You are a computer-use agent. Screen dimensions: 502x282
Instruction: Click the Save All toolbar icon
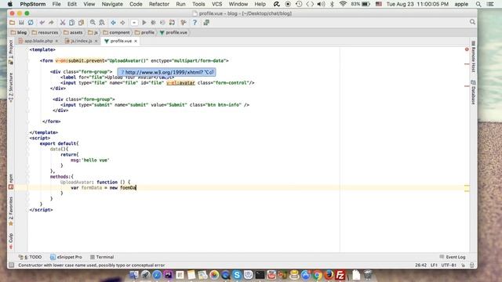pos(21,23)
